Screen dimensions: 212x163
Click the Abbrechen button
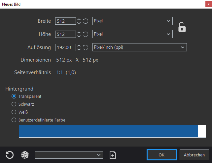tap(194, 155)
